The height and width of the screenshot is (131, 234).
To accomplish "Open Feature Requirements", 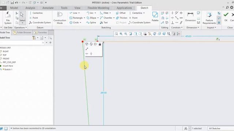I will coord(209,18).
